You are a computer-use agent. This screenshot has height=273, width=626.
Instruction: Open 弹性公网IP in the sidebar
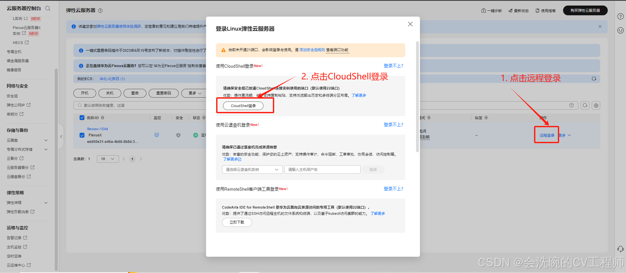pos(19,105)
